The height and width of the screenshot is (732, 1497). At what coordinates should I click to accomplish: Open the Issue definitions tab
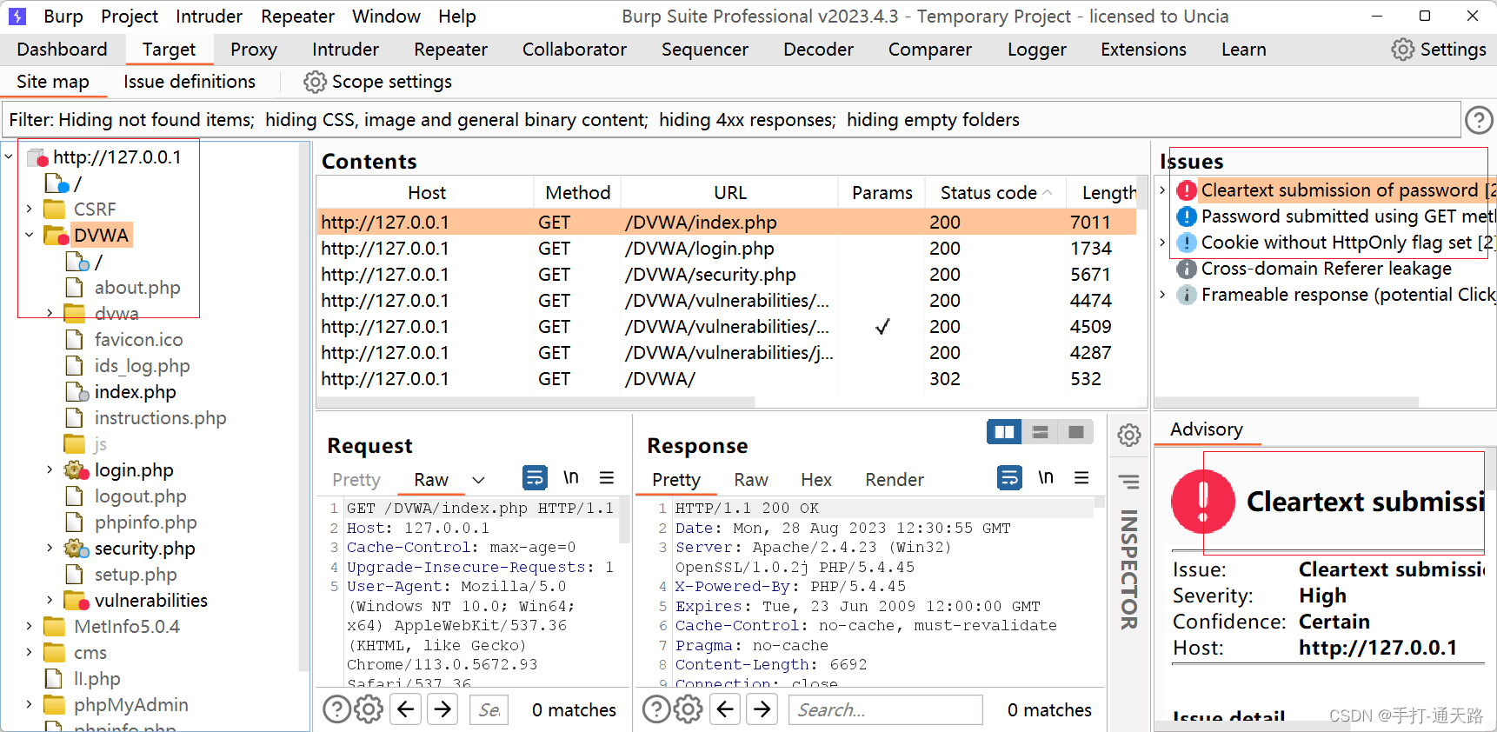190,82
